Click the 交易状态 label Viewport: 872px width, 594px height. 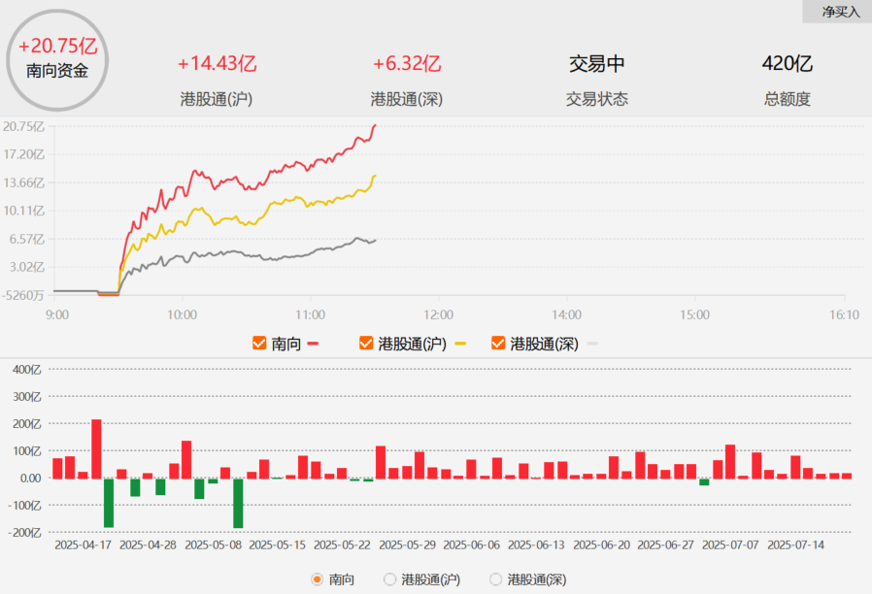597,99
